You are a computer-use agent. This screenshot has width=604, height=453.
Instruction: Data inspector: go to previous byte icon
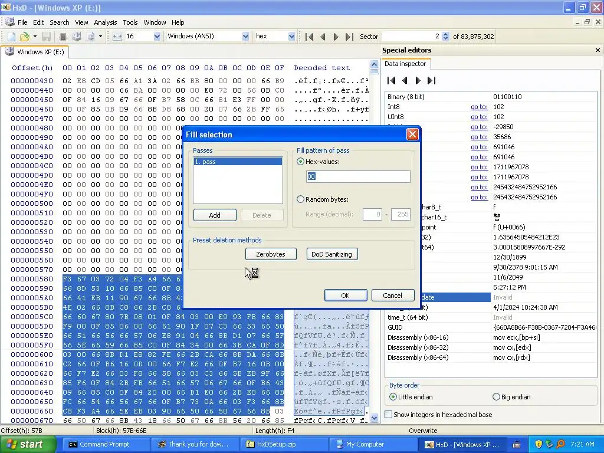click(405, 80)
